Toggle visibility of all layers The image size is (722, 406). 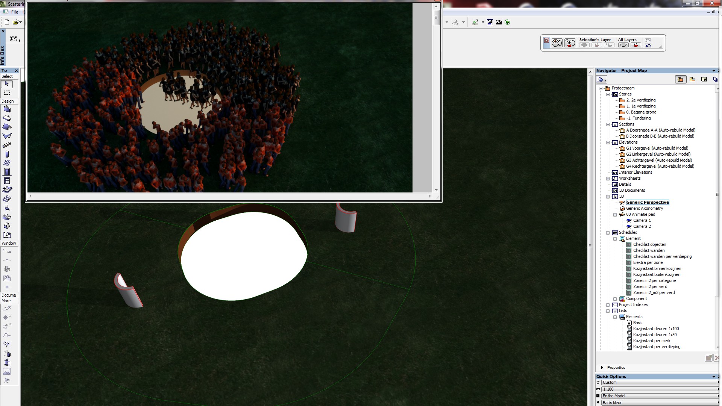point(623,45)
